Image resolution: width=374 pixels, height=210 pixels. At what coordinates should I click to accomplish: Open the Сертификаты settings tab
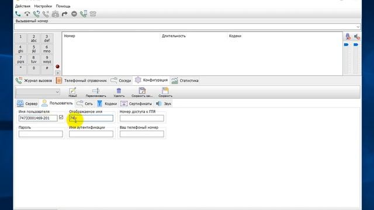[136, 104]
